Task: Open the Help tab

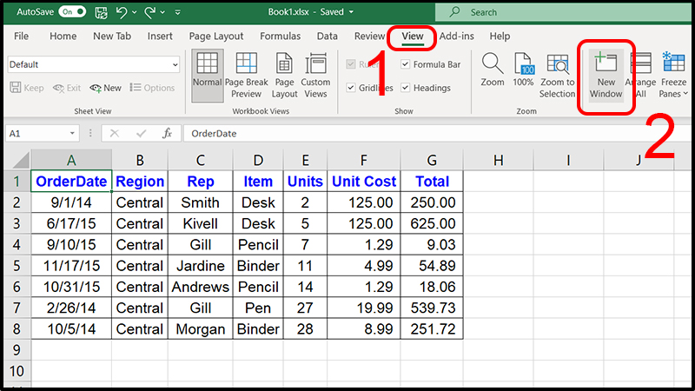Action: tap(500, 36)
